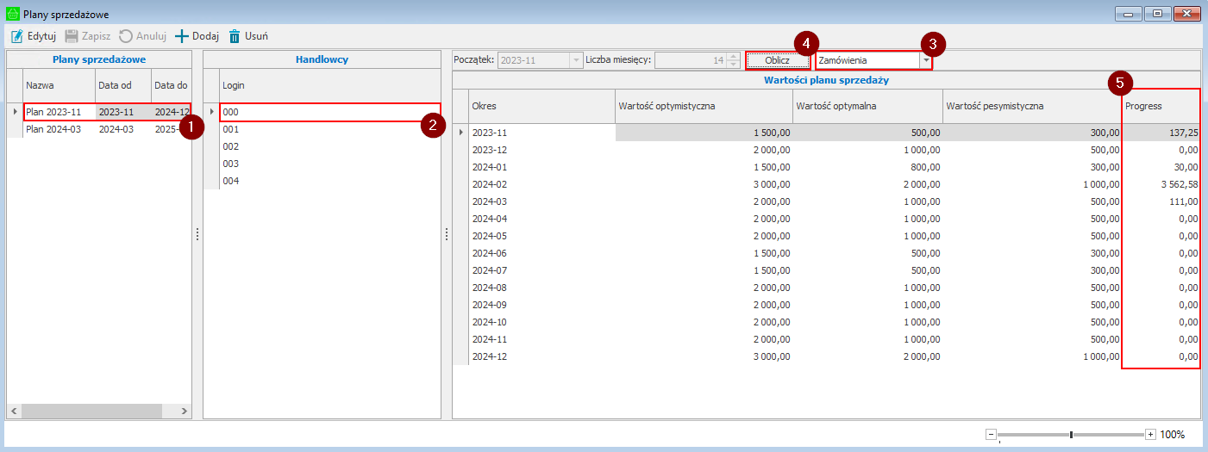
Task: Click the zoom out minus icon
Action: 991,435
